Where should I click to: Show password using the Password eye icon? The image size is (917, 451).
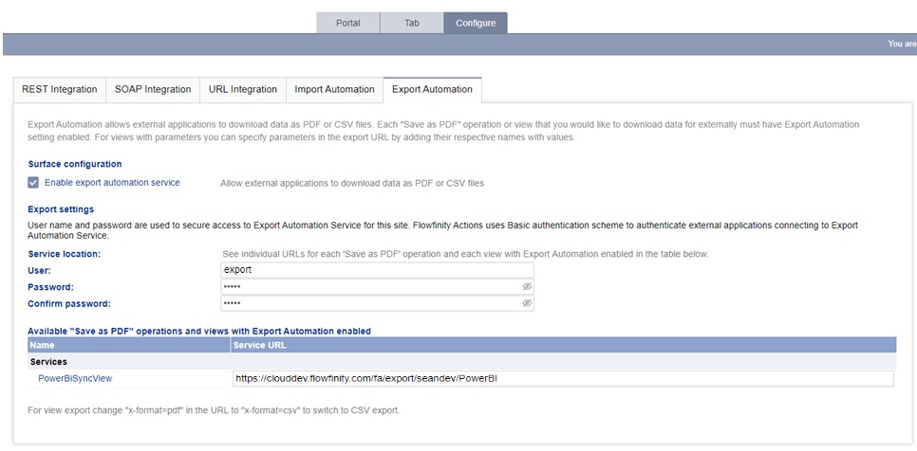point(527,286)
